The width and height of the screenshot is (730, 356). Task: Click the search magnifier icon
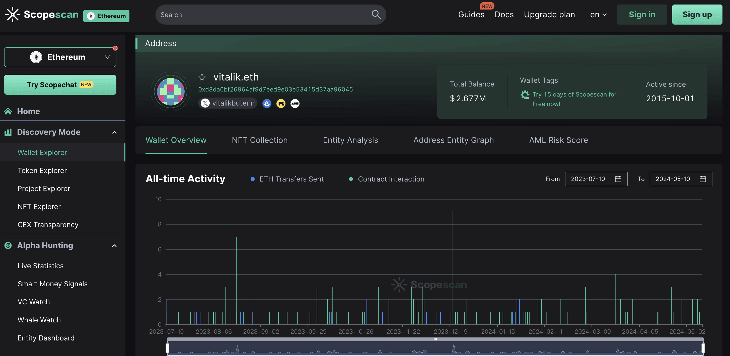coord(376,15)
